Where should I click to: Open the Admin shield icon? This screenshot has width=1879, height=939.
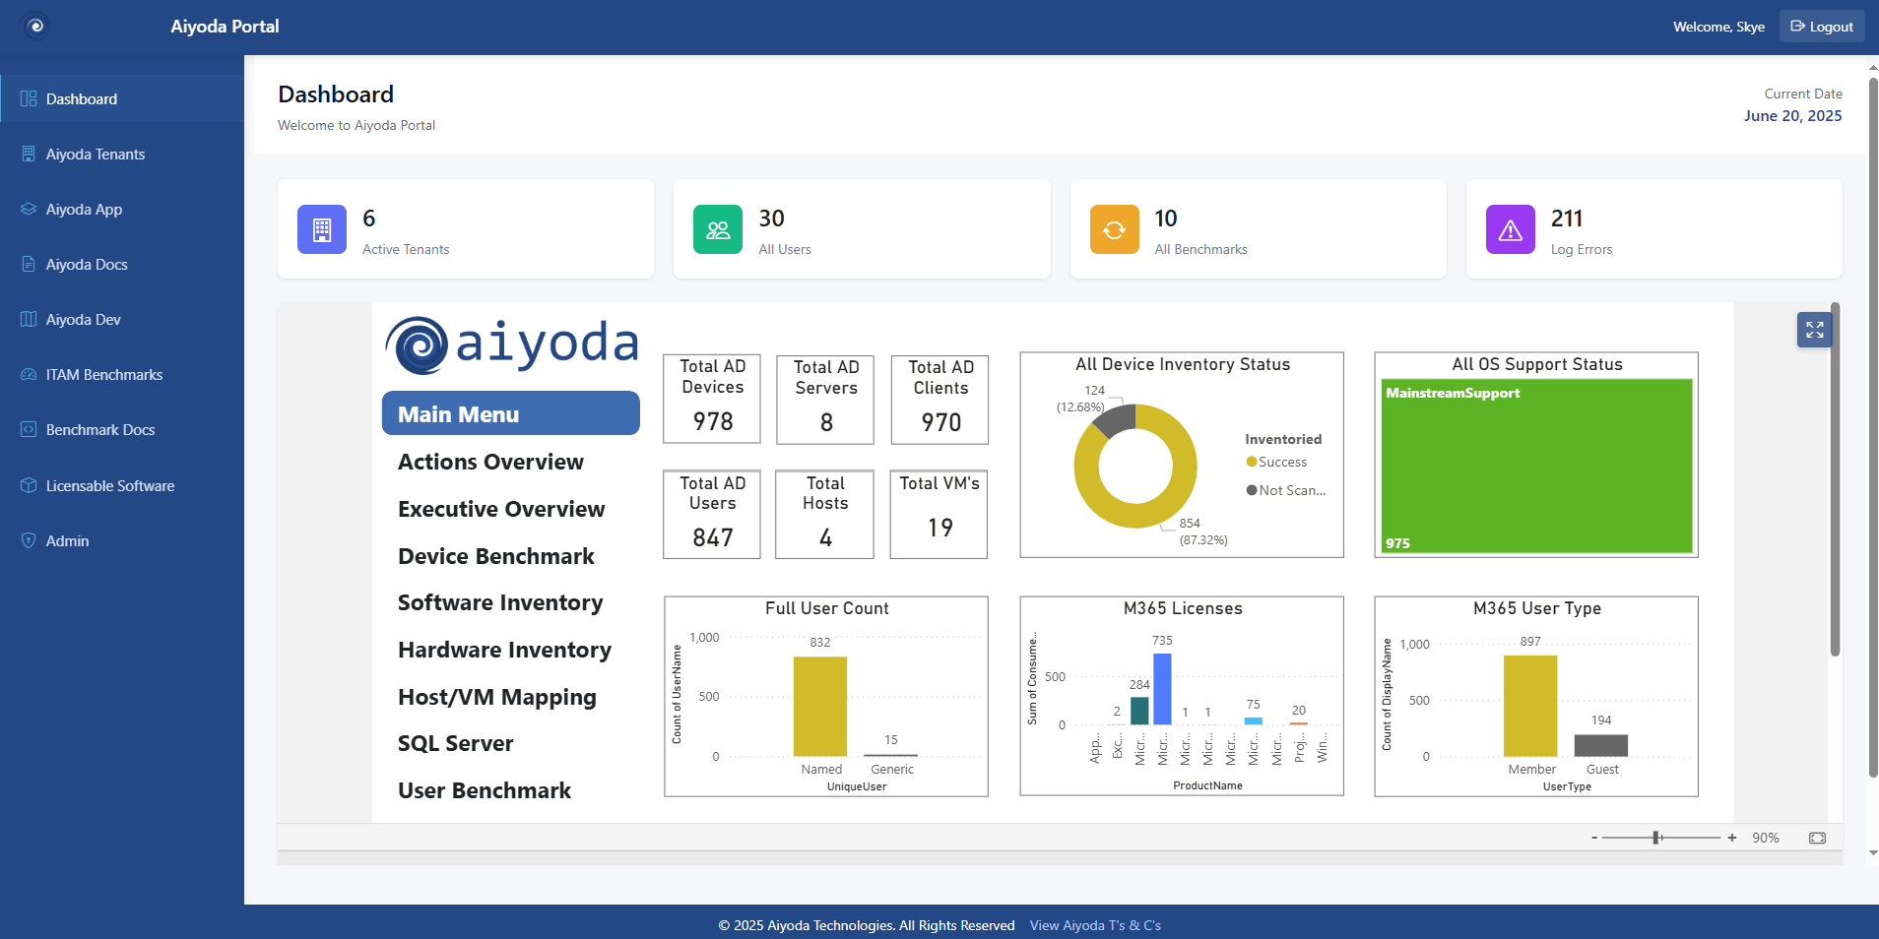(x=26, y=539)
